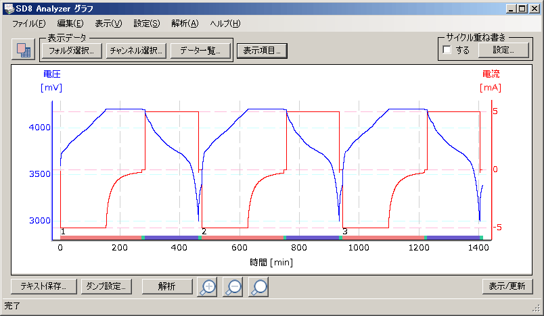Click the overlapping windows icon button
Viewport: 544px width, 316px height.
tap(22, 50)
